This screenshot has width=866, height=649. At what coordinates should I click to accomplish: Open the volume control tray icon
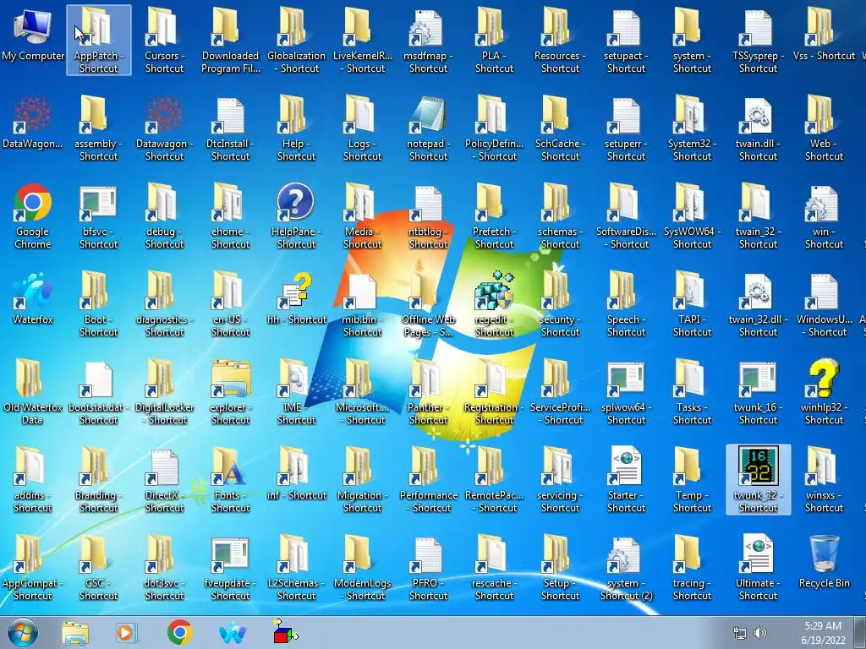[x=760, y=633]
